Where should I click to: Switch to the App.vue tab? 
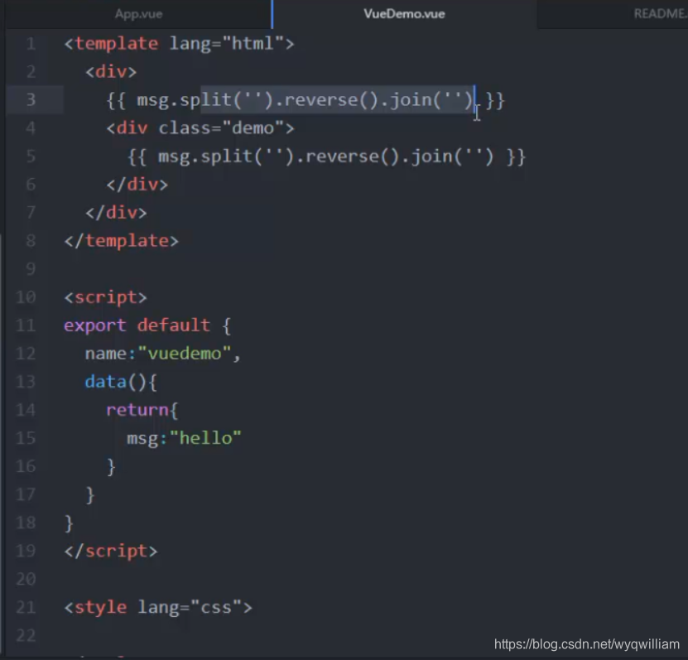click(x=138, y=14)
